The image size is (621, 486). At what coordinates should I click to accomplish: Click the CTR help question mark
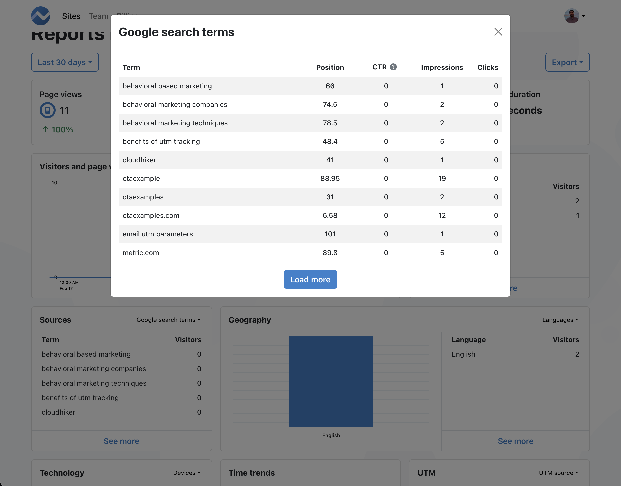pos(393,67)
